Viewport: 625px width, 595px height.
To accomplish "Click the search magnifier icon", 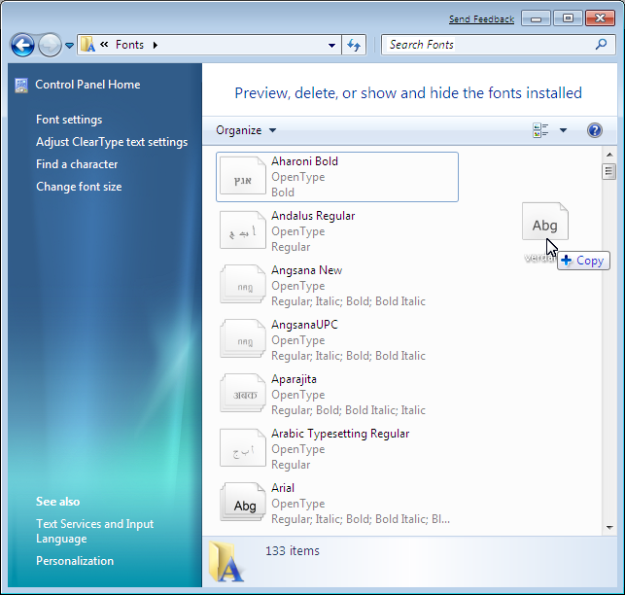I will pyautogui.click(x=601, y=44).
